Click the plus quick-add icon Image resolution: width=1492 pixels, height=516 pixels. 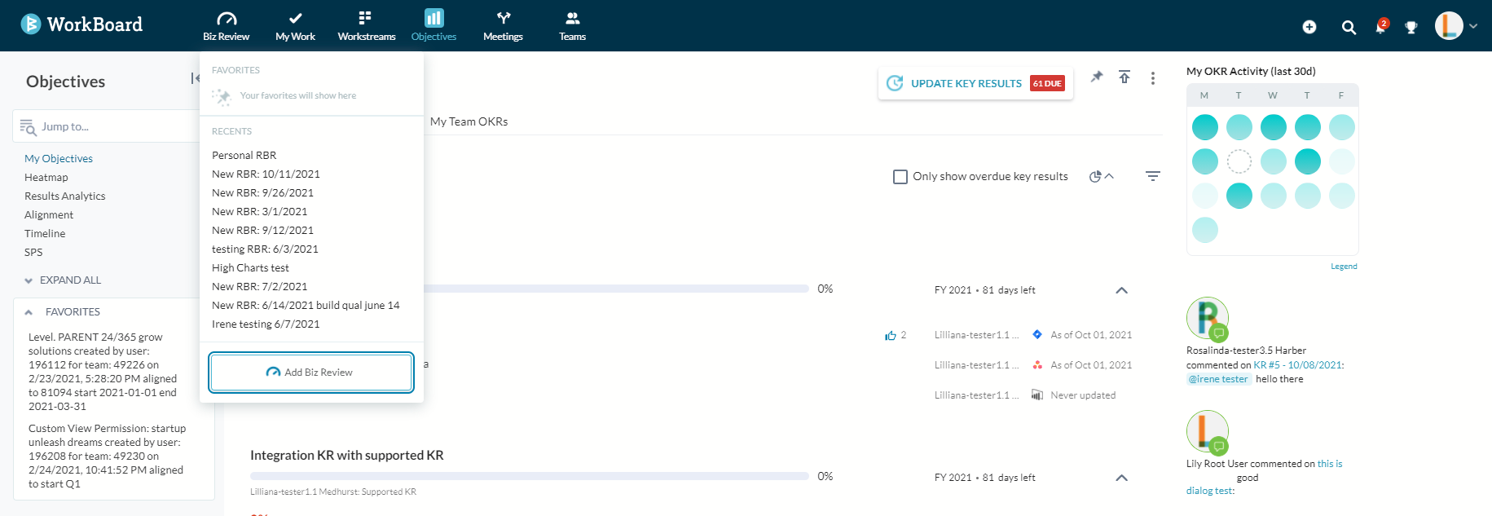point(1309,27)
